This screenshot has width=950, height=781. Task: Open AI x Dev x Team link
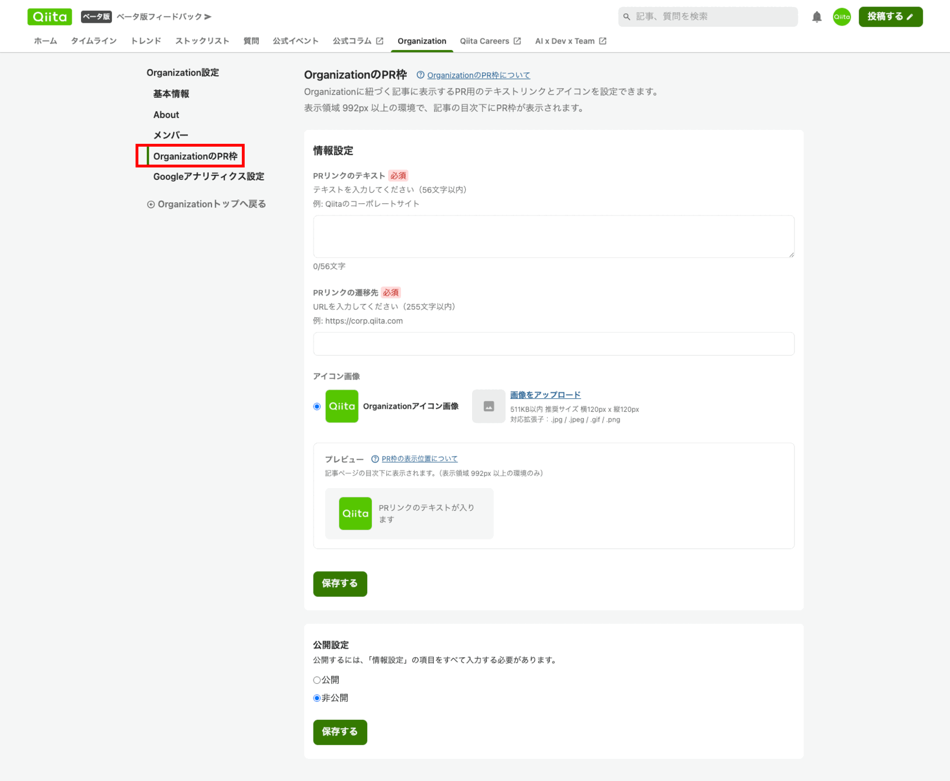click(571, 41)
